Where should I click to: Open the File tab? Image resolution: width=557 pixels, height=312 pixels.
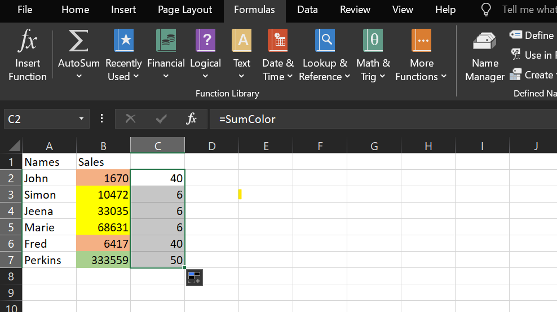(25, 10)
